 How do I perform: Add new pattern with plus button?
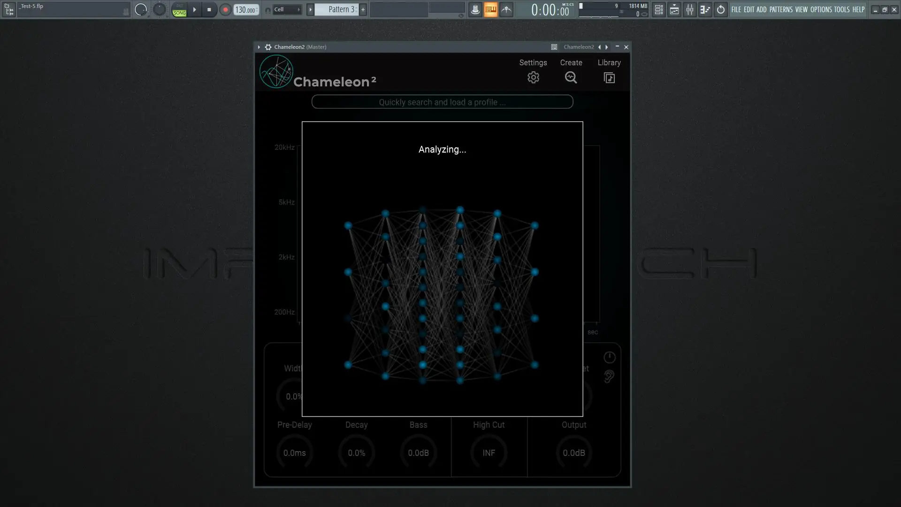(363, 9)
